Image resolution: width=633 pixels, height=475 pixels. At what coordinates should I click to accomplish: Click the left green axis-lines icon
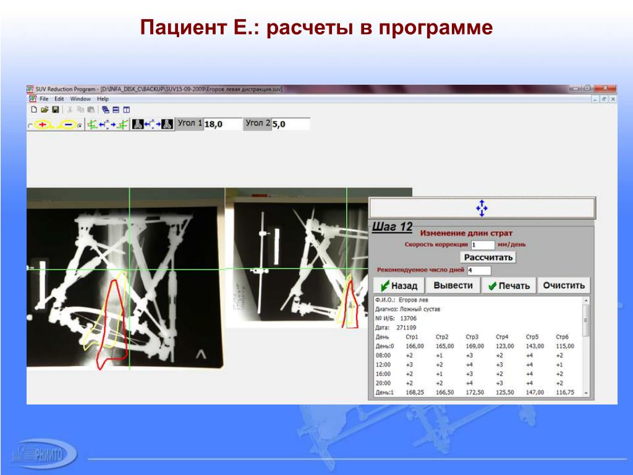[x=92, y=125]
